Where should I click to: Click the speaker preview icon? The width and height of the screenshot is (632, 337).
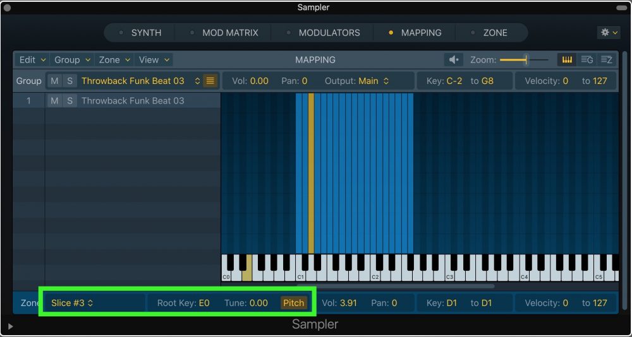(x=453, y=60)
